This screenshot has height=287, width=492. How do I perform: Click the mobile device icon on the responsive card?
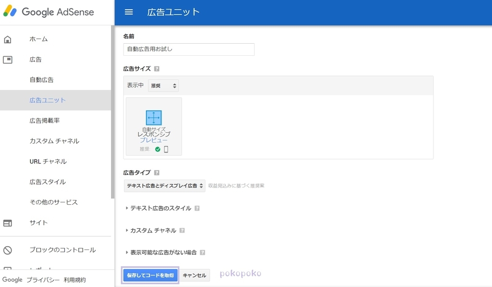[167, 150]
